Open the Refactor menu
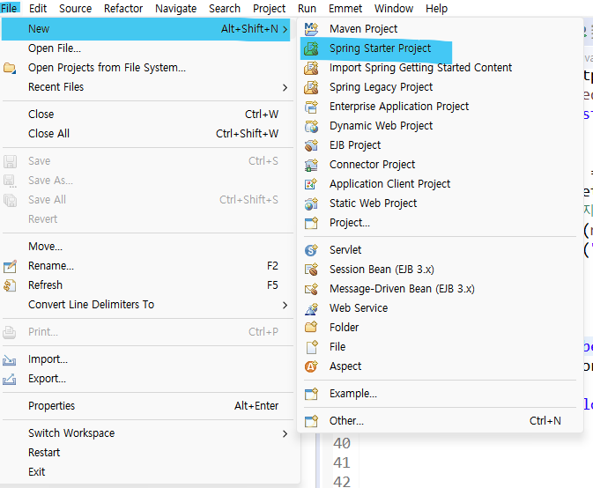 tap(123, 8)
